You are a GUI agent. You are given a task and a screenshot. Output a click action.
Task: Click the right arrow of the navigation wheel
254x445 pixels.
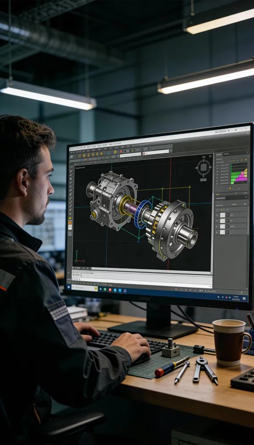(x=211, y=167)
